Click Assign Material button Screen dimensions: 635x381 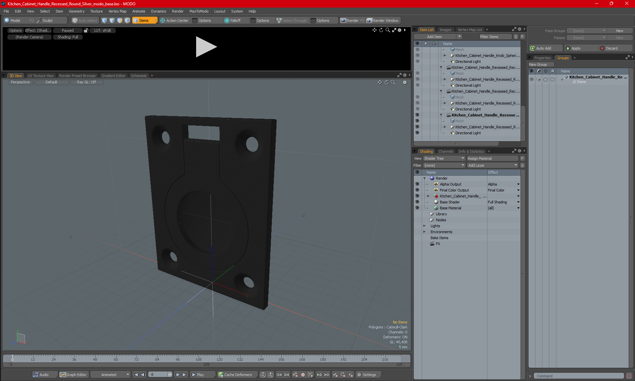492,158
